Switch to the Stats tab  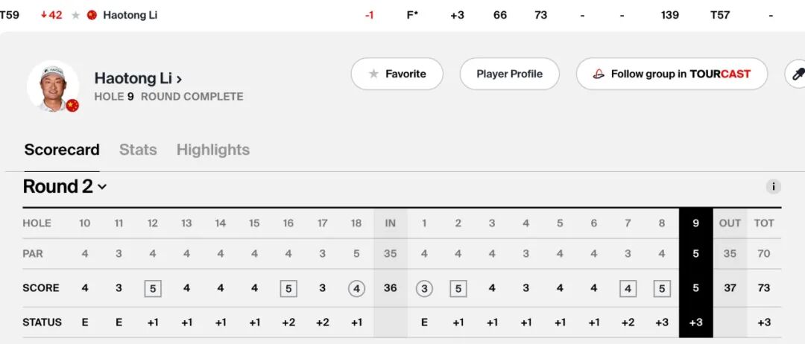click(138, 150)
